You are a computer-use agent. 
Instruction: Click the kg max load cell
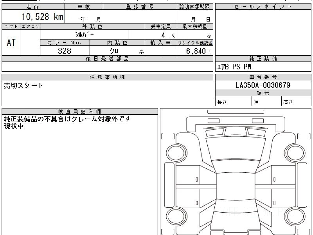coord(195,34)
